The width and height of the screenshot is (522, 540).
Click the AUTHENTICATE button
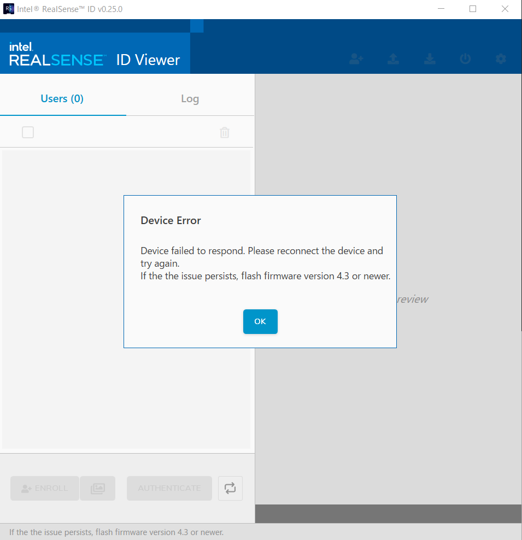[x=169, y=488]
